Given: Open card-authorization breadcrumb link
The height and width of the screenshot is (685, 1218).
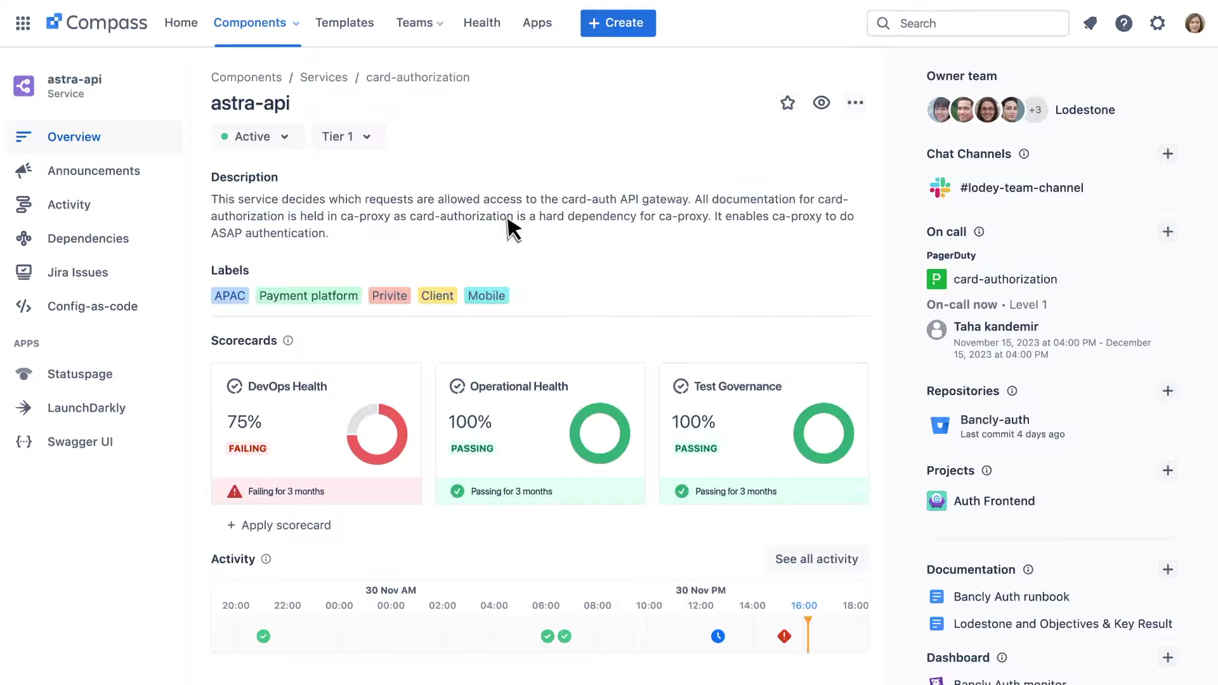Looking at the screenshot, I should (417, 77).
